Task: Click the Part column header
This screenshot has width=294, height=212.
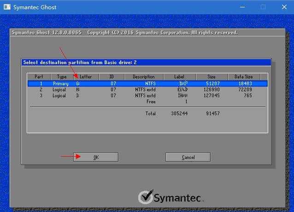Action: coord(39,77)
